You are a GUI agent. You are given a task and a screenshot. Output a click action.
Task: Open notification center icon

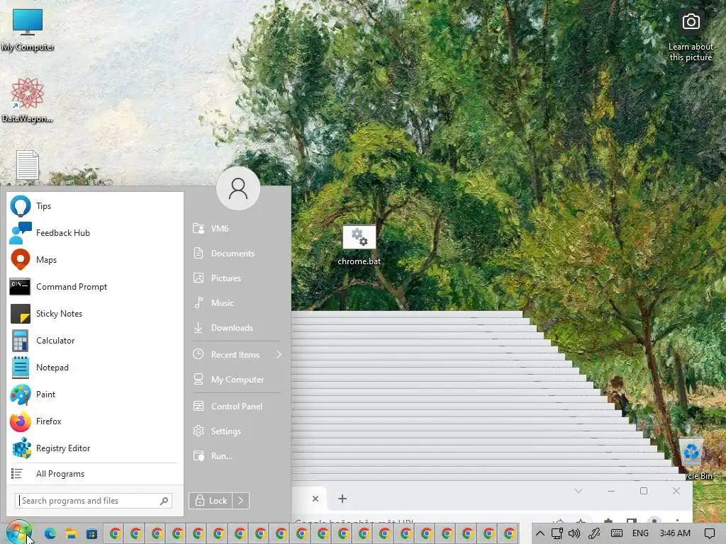709,533
